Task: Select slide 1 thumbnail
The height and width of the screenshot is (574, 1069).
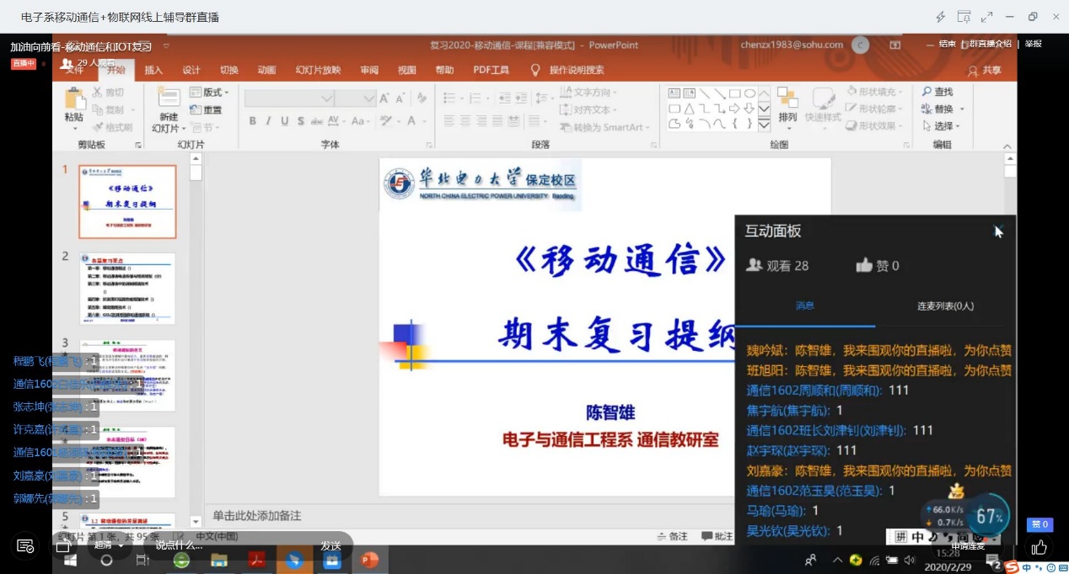Action: tap(128, 202)
